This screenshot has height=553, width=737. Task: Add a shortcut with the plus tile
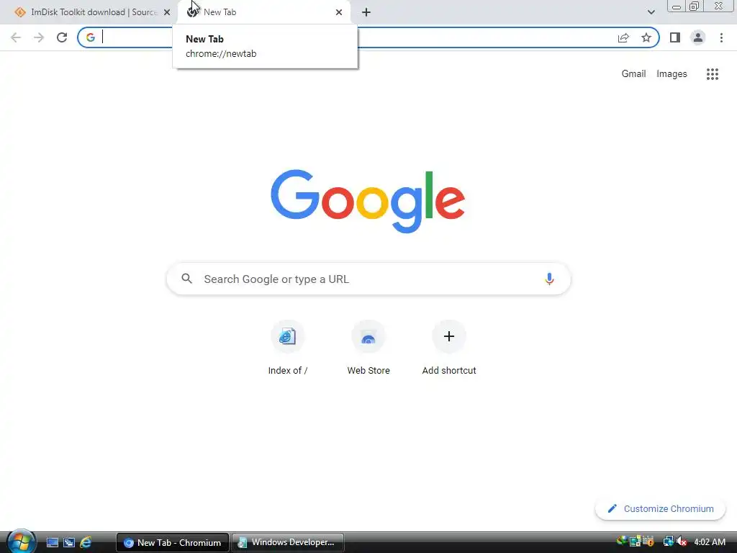(x=449, y=348)
